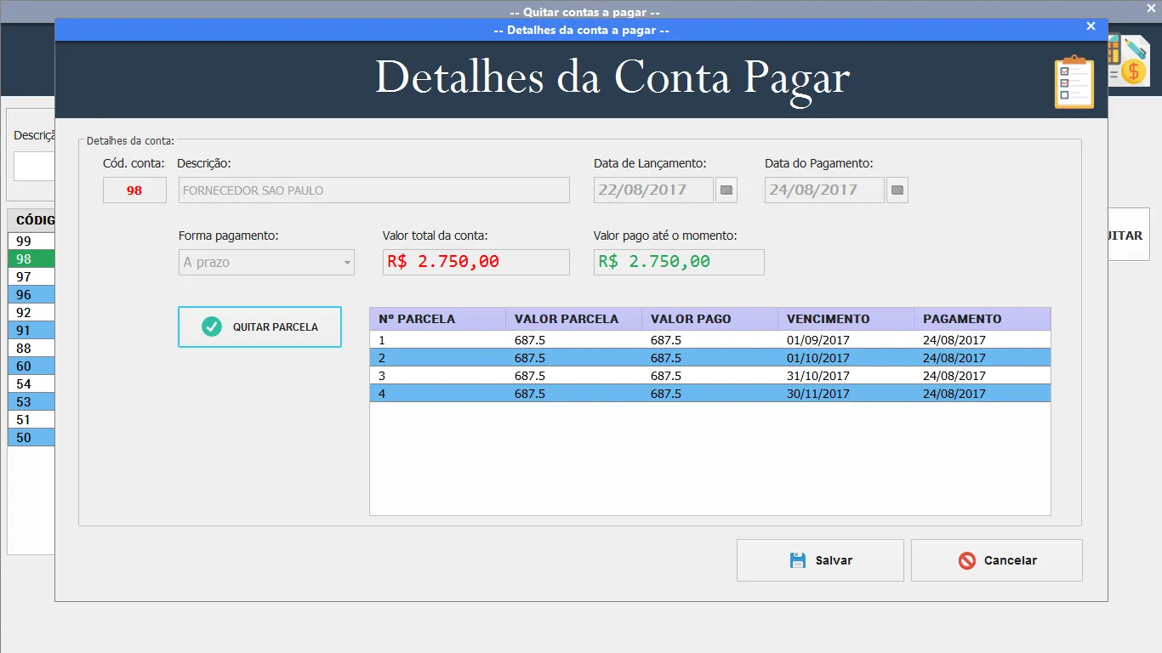Click the floppy disk icon on Salvar

797,560
